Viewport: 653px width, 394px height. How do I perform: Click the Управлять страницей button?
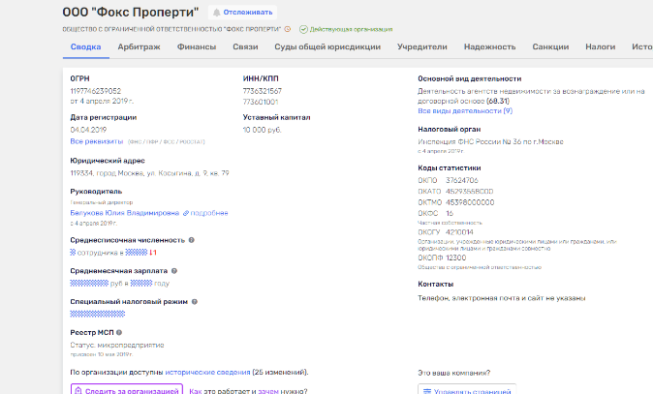tap(467, 391)
